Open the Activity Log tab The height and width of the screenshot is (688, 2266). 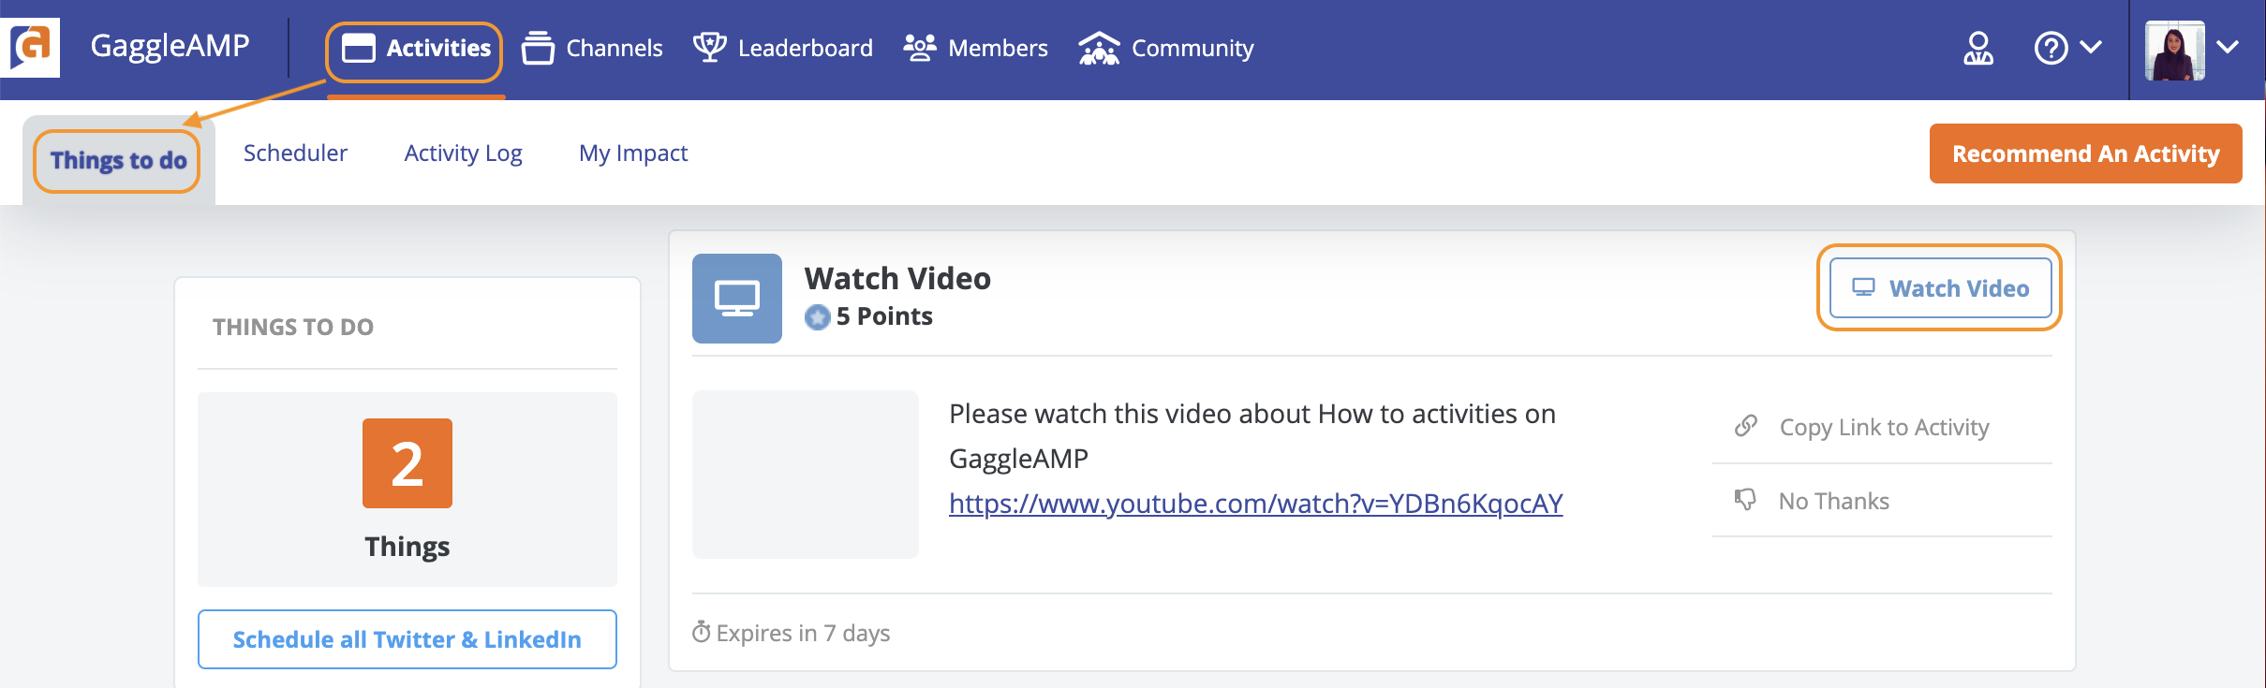coord(463,153)
